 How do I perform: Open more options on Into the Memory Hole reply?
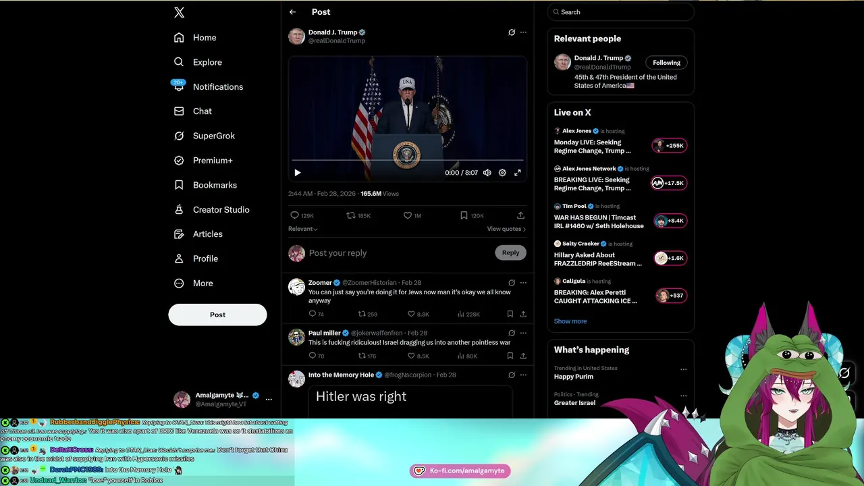(523, 375)
